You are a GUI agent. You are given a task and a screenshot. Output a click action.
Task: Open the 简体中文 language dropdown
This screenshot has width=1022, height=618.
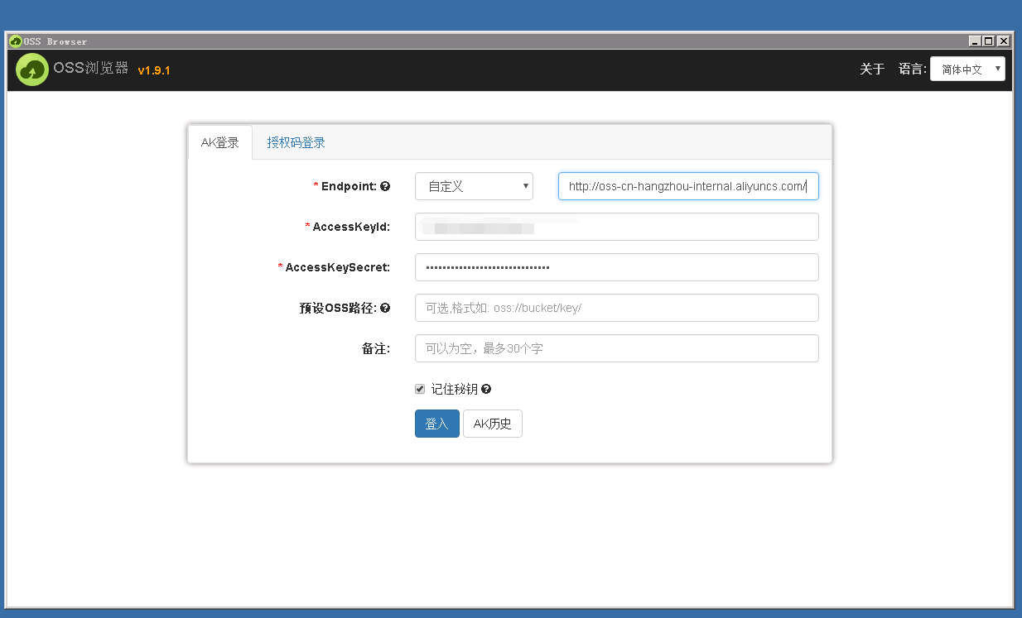pyautogui.click(x=967, y=69)
